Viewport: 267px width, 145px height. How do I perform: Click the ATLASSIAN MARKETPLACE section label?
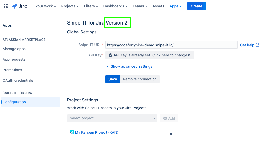24,40
